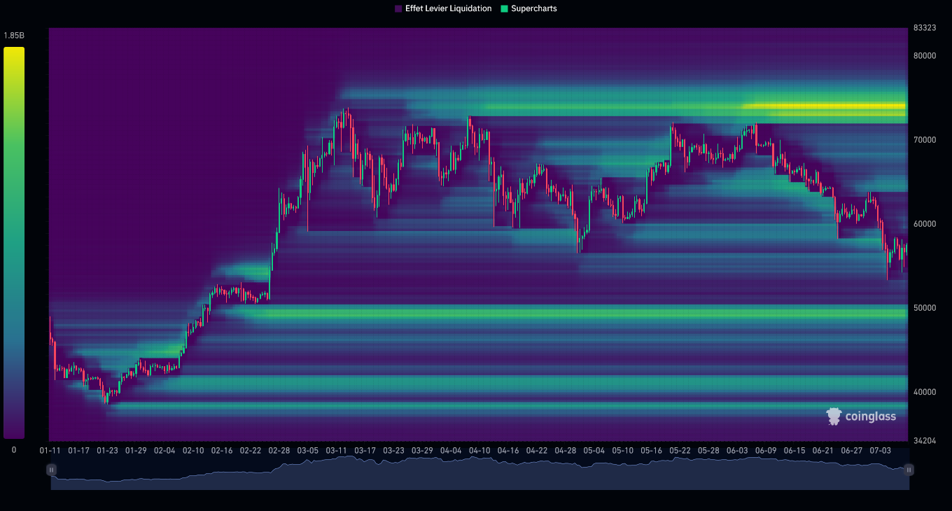Click the 05-04 date label
Viewport: 952px width, 511px height.
(x=594, y=451)
